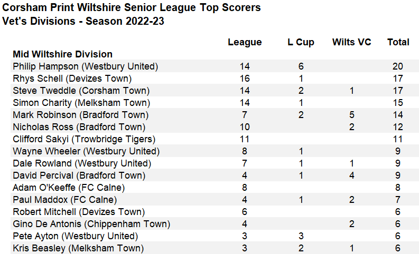Select Simon Charity (Melksham Town) row
Viewport: 419px width, 254px height.
[x=81, y=103]
